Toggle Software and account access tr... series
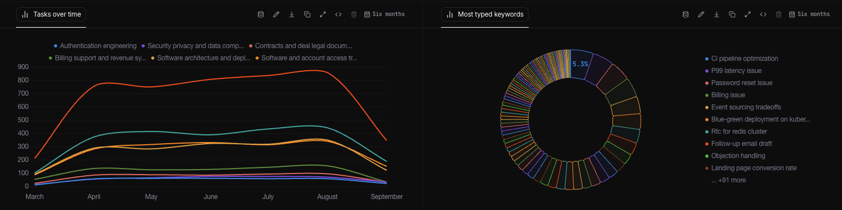The image size is (842, 210). click(306, 57)
